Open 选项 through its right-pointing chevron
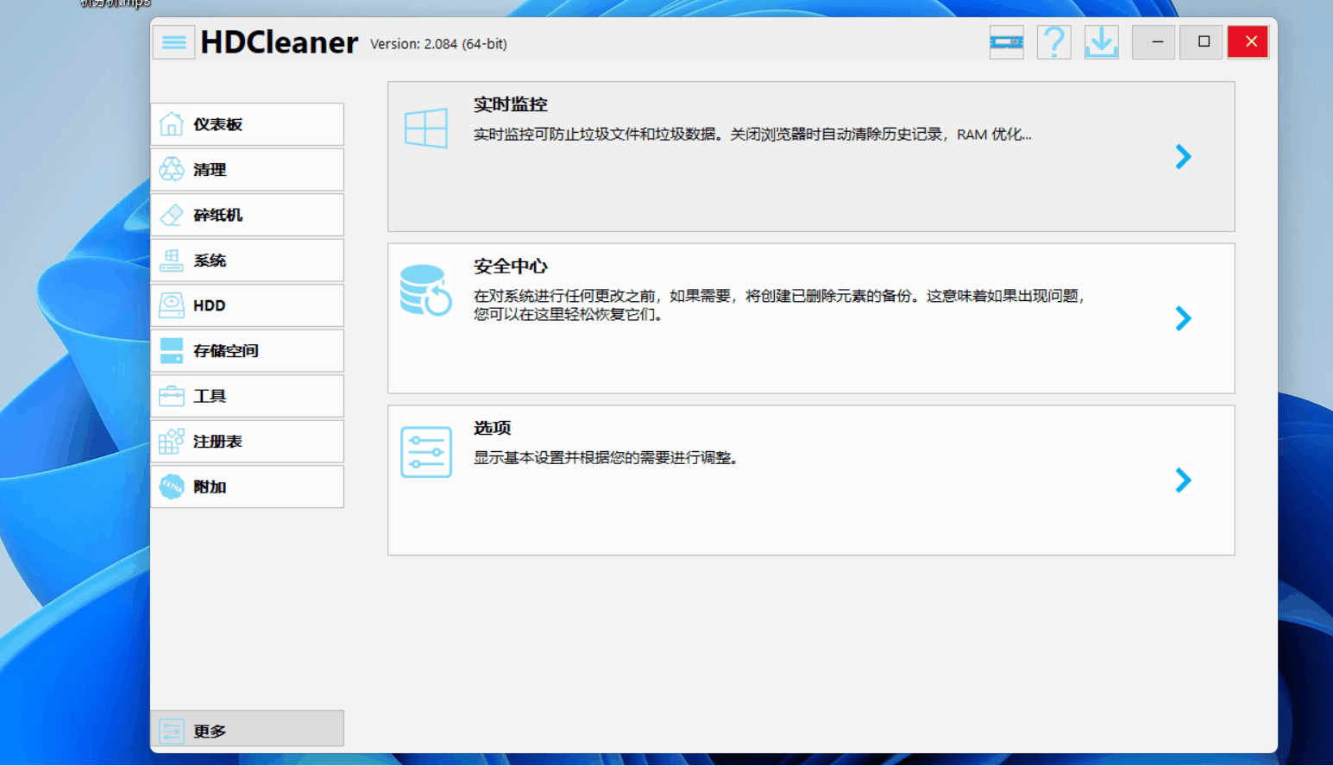 tap(1183, 480)
